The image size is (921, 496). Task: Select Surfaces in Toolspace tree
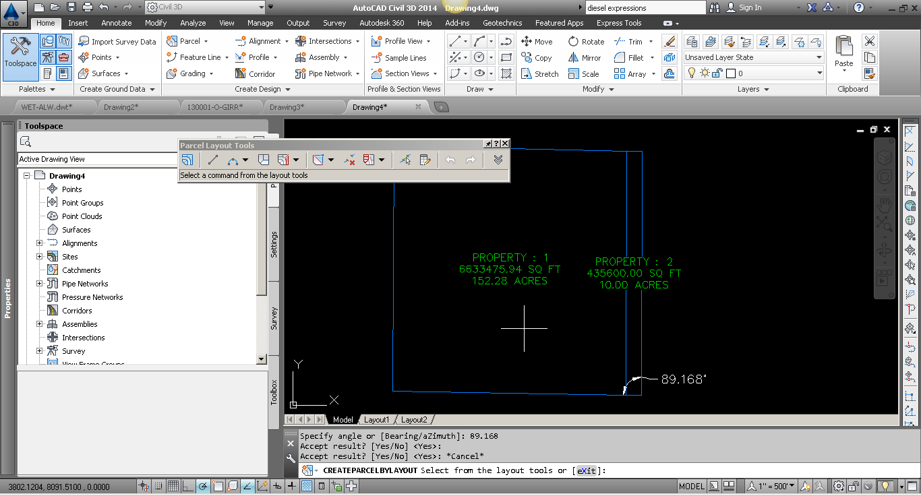tap(76, 230)
